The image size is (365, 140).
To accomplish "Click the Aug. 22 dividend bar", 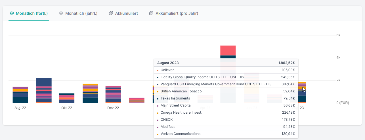I will (x=20, y=95).
